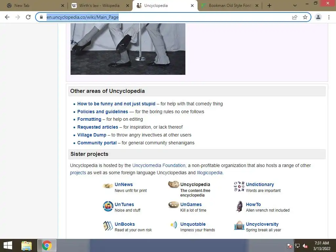Expand the tab search chevron
This screenshot has height=252, width=336.
pyautogui.click(x=295, y=6)
